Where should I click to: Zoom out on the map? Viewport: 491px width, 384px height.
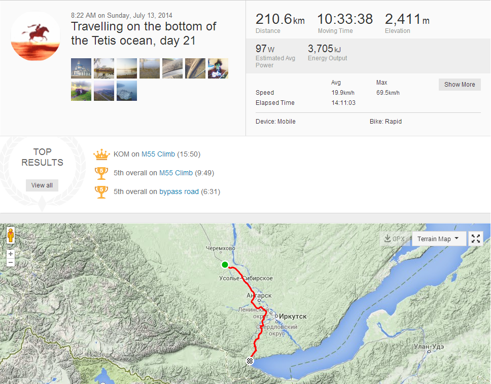coord(11,262)
